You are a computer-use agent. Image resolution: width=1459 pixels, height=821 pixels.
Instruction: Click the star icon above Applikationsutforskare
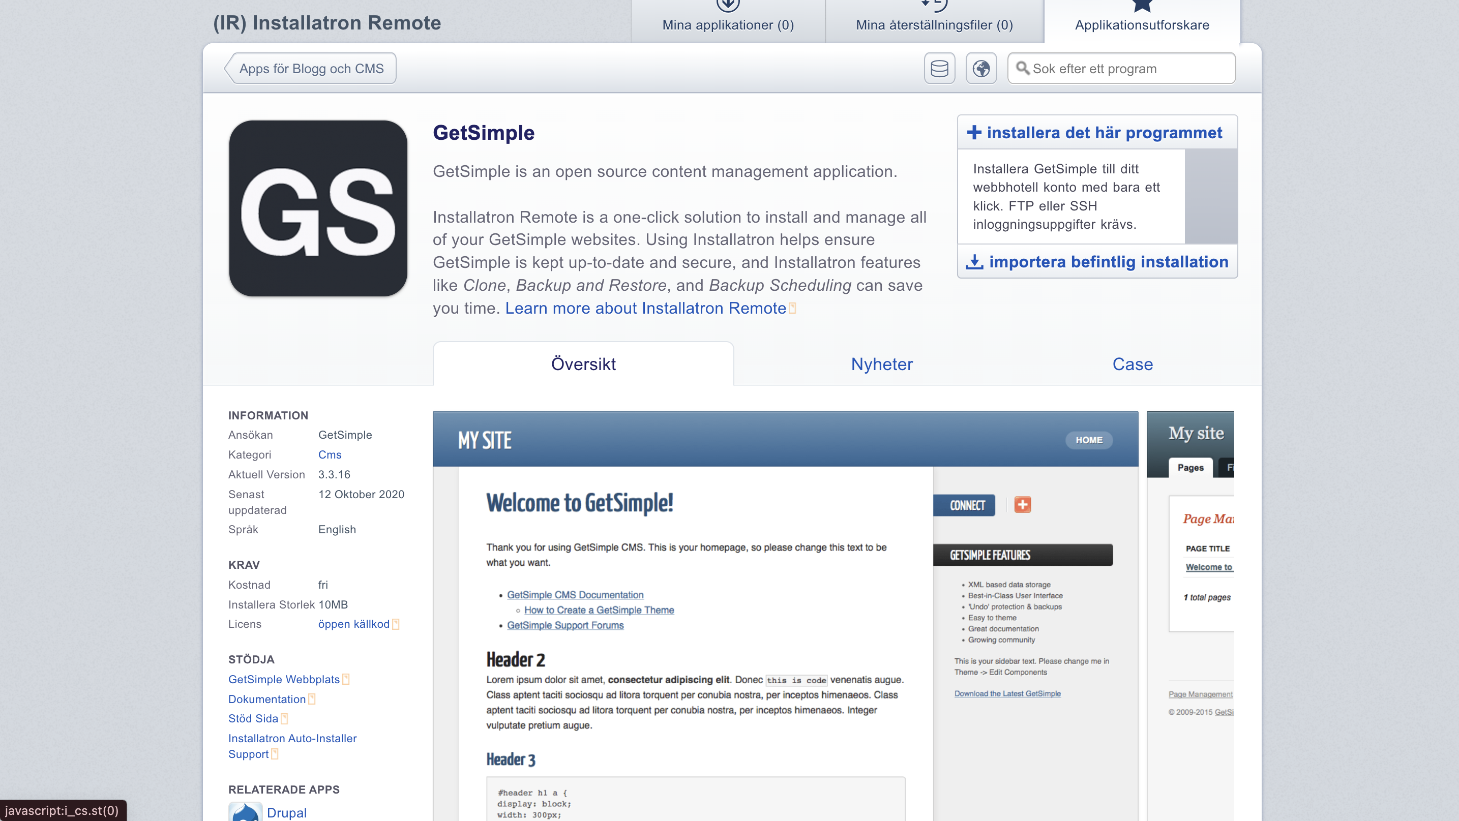[1142, 5]
